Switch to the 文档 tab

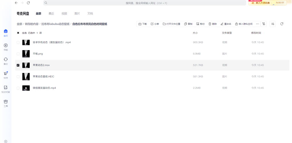[90, 13]
